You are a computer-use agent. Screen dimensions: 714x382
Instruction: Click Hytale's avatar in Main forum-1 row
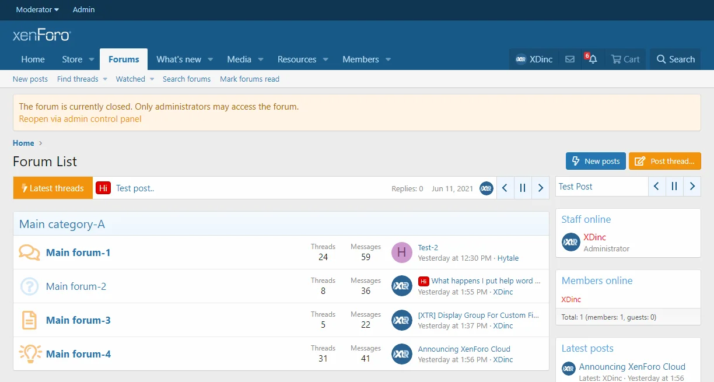tap(401, 253)
